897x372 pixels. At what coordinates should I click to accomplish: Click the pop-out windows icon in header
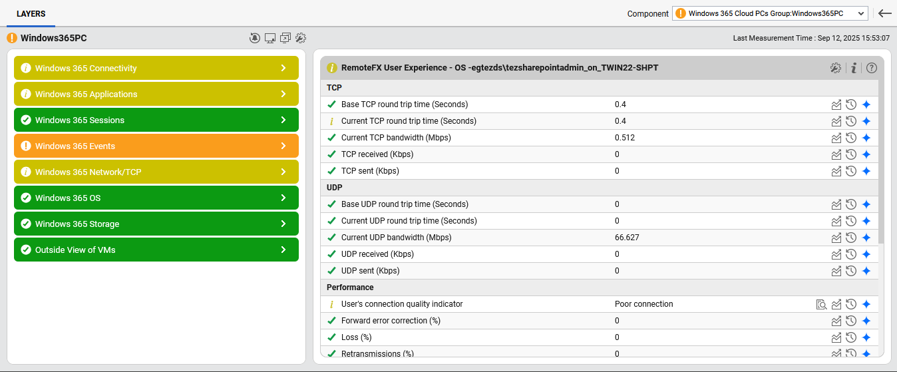[x=285, y=38]
